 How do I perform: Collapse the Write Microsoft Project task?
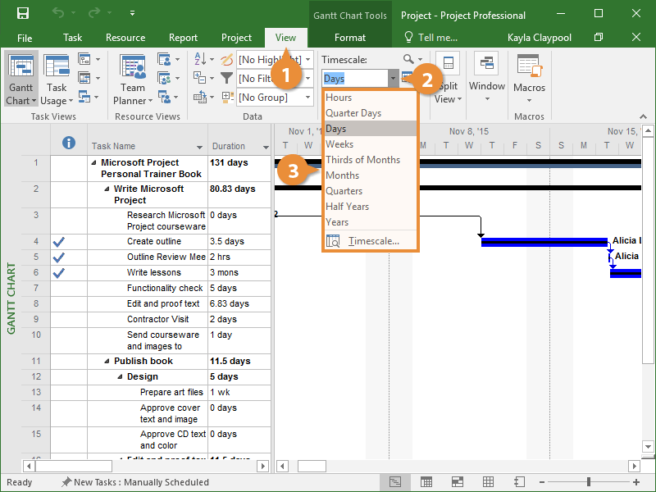point(107,189)
